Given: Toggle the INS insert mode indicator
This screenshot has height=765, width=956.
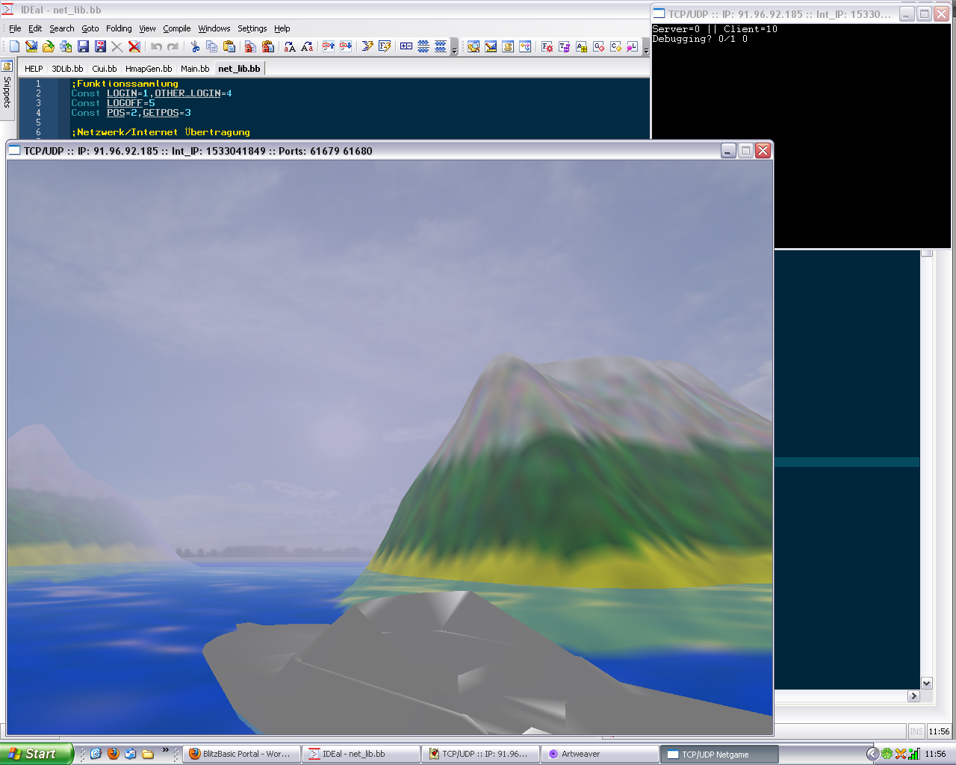Looking at the screenshot, I should [x=916, y=731].
